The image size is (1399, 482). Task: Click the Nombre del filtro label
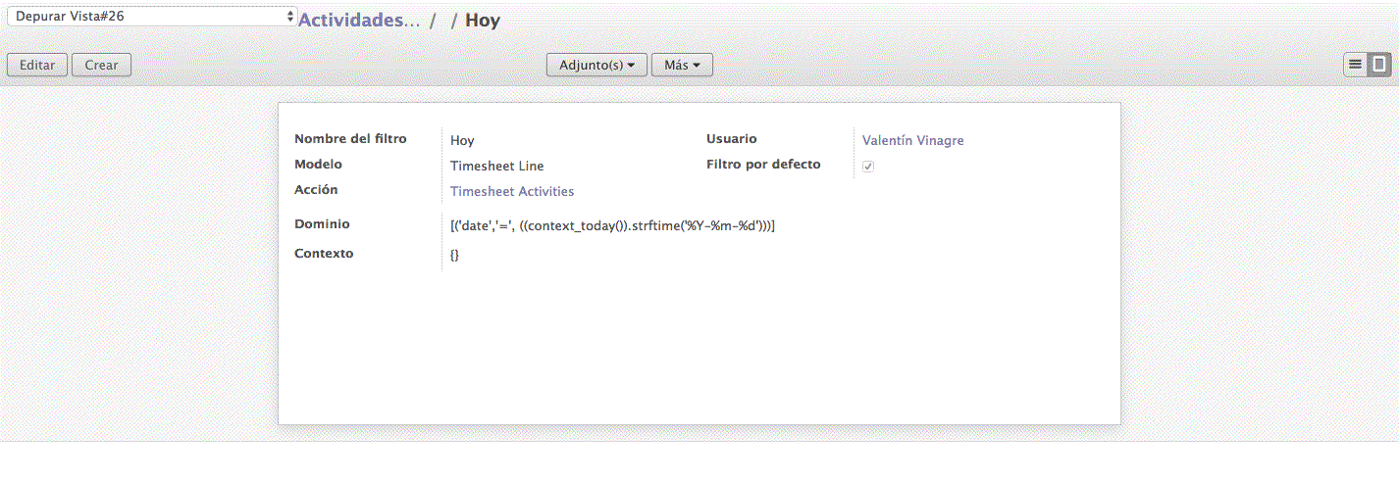[350, 139]
